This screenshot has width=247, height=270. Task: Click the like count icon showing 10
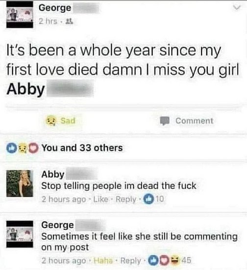pyautogui.click(x=148, y=199)
